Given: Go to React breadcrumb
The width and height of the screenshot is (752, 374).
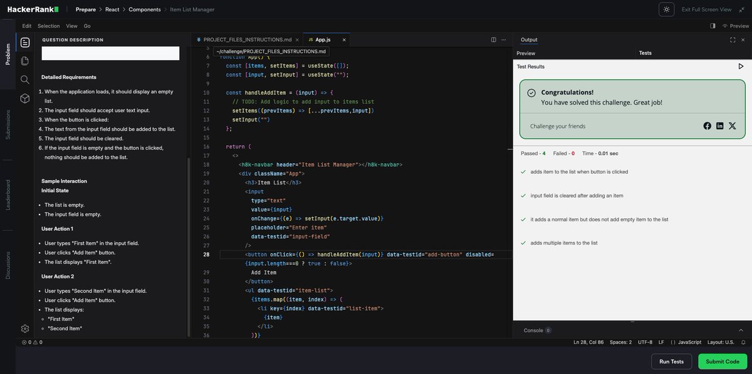Looking at the screenshot, I should pyautogui.click(x=112, y=9).
